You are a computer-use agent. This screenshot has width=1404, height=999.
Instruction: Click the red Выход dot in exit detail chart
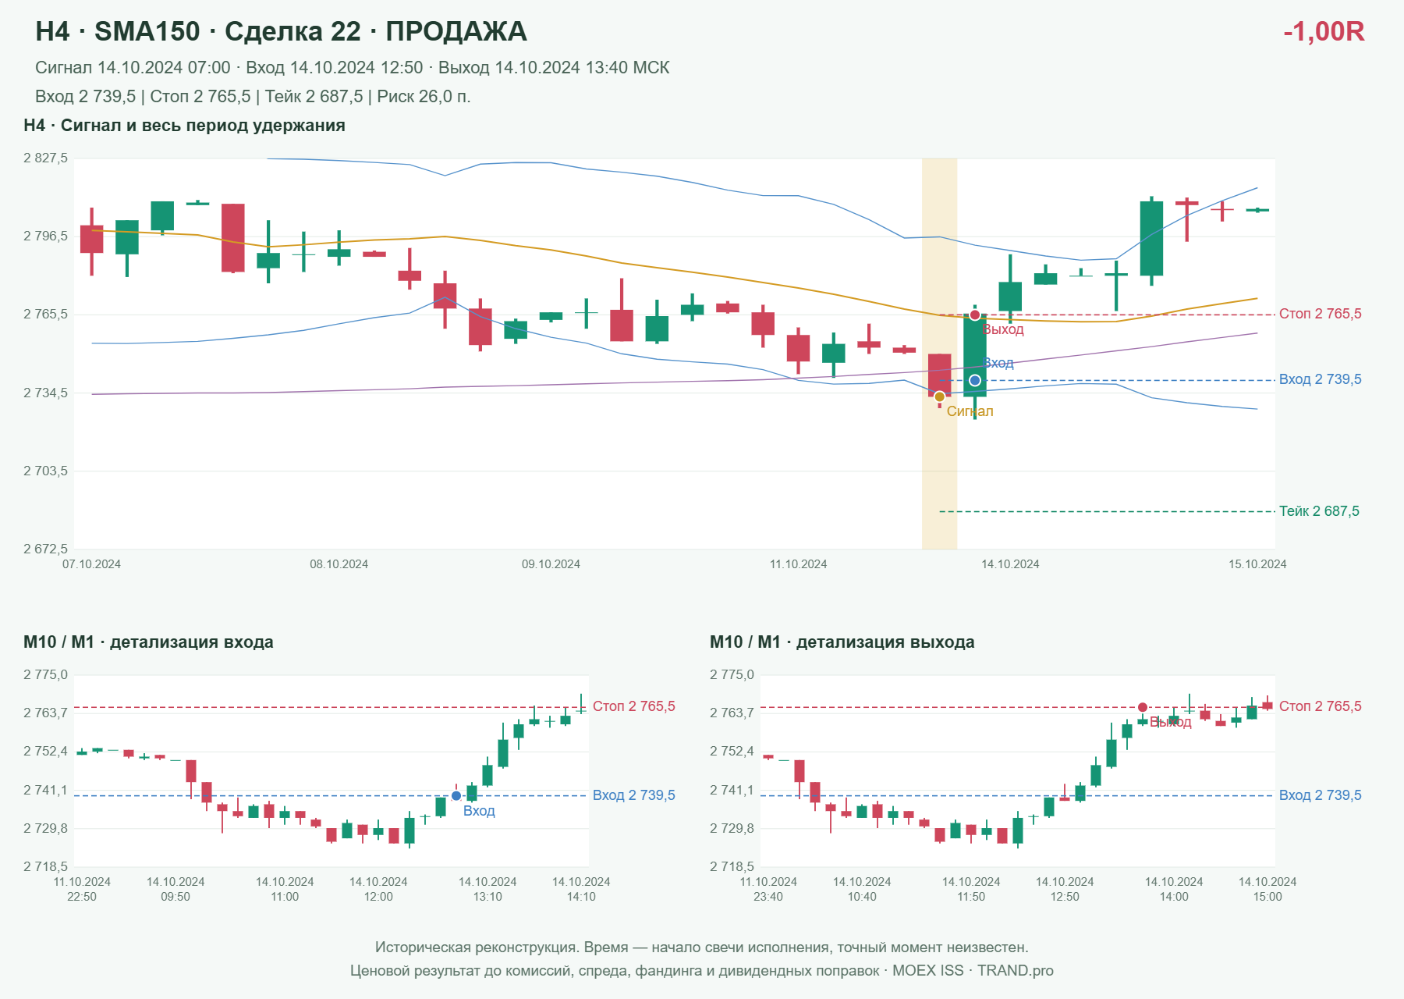click(x=1143, y=707)
